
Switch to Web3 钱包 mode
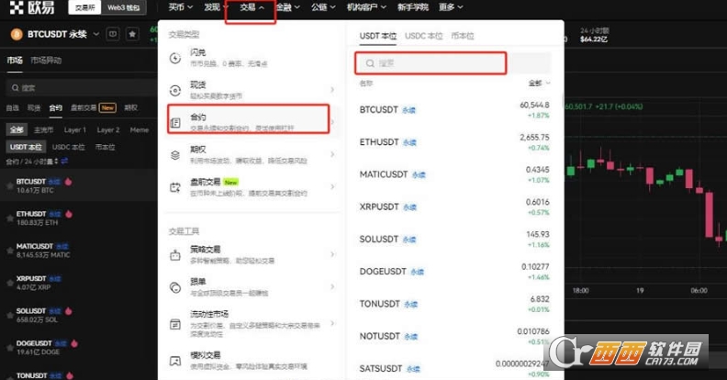pos(123,7)
